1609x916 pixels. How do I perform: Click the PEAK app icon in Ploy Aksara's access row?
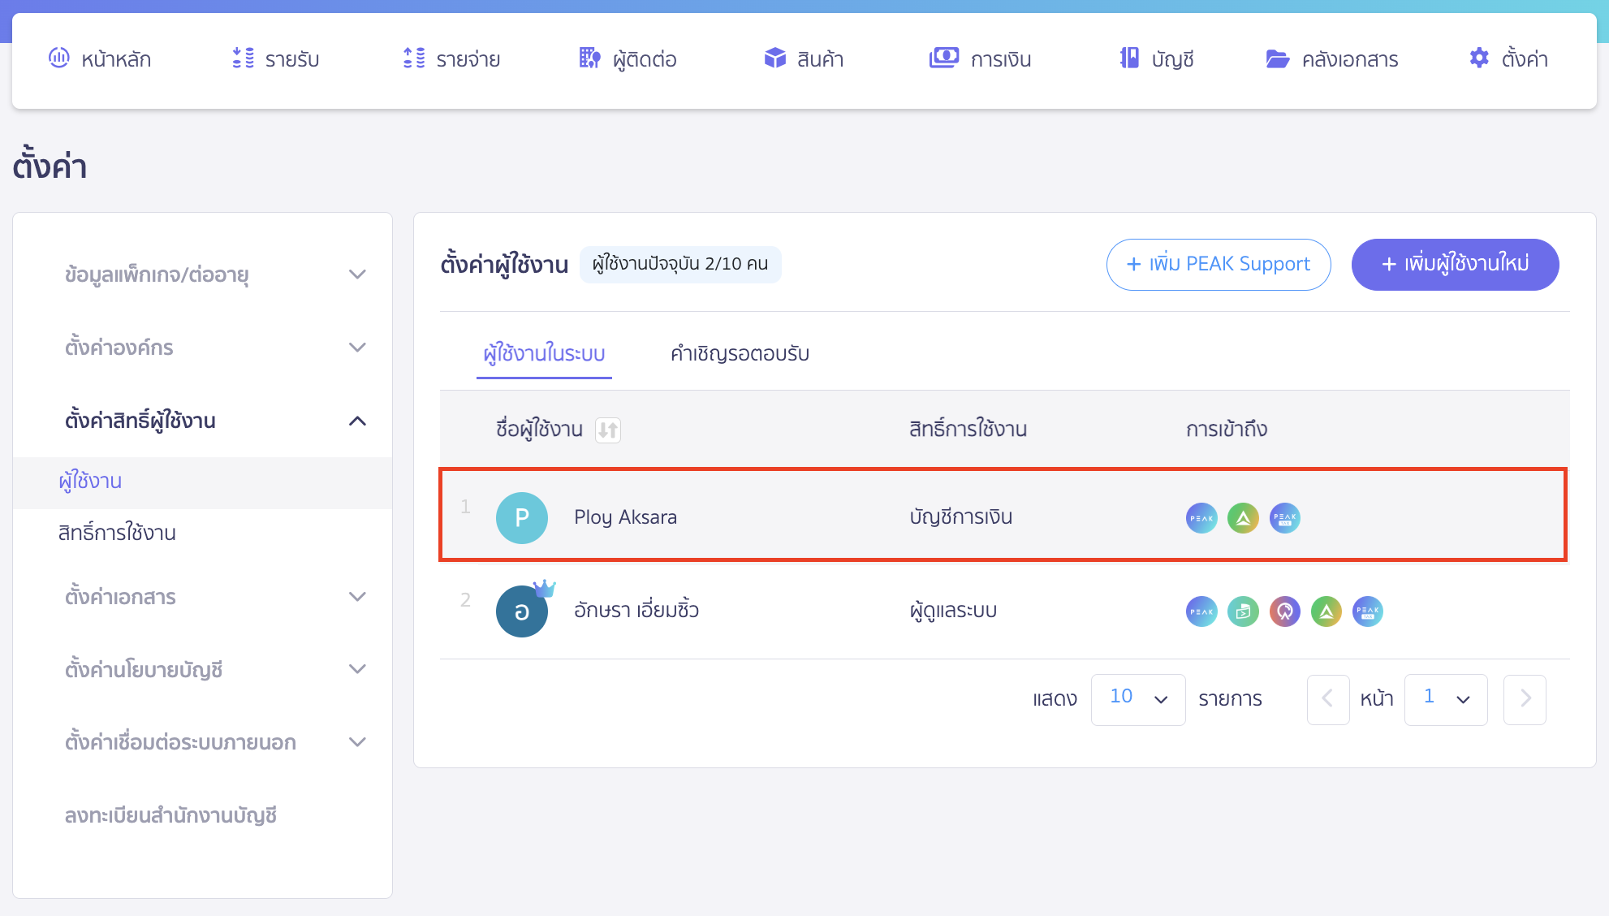(1202, 518)
